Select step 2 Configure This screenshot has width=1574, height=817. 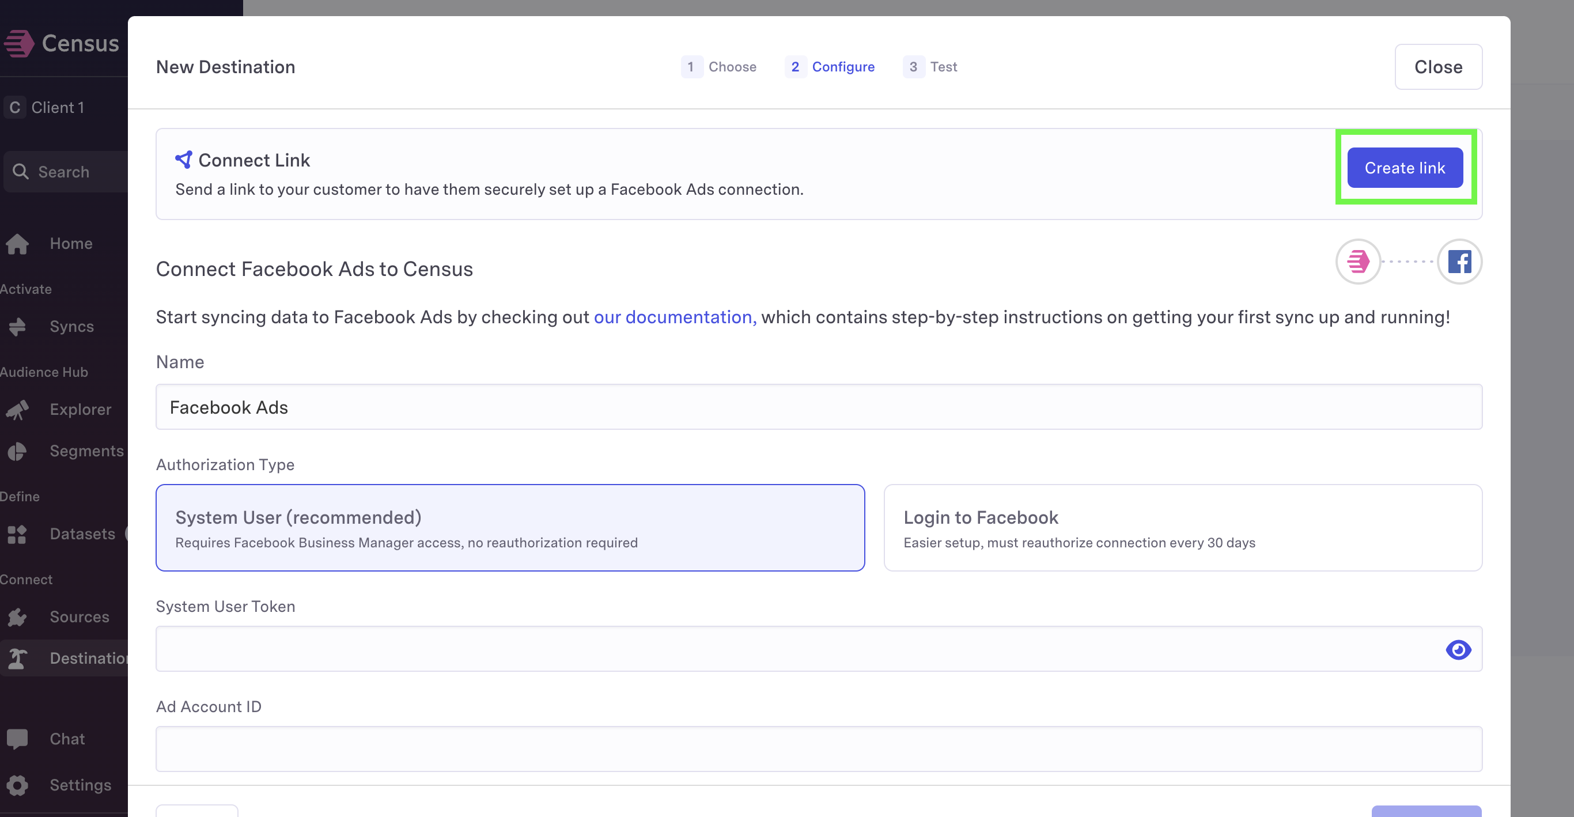pyautogui.click(x=830, y=67)
